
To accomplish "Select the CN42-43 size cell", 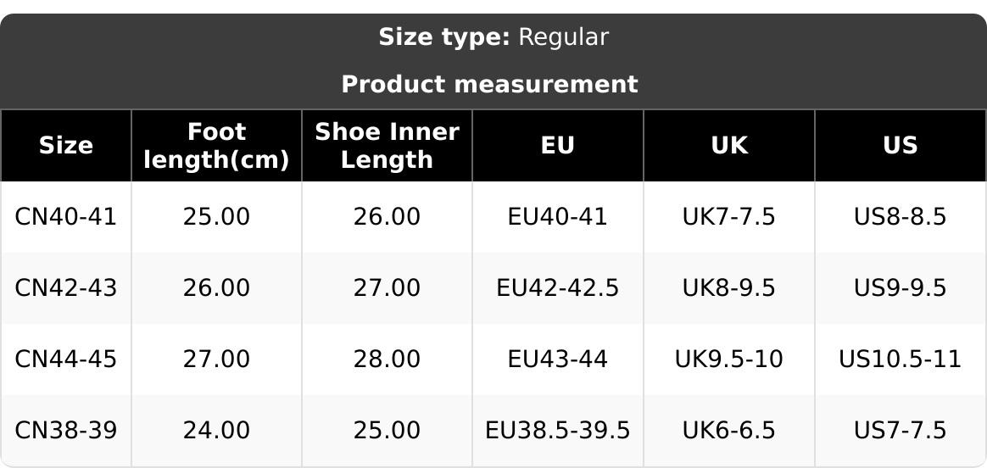I will pyautogui.click(x=66, y=288).
